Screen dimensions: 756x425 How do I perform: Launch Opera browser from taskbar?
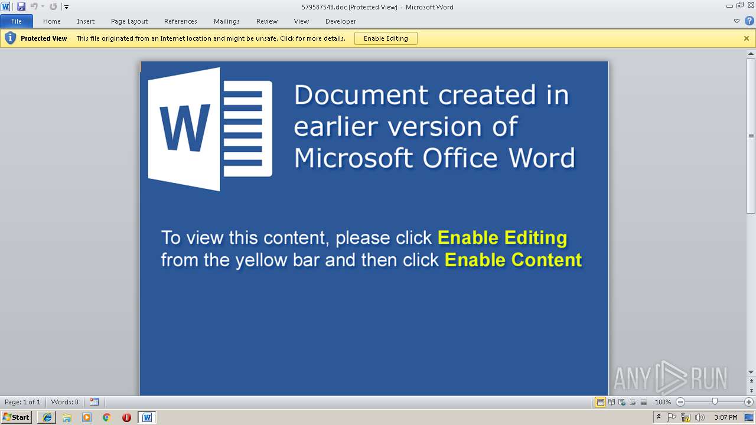coord(126,417)
